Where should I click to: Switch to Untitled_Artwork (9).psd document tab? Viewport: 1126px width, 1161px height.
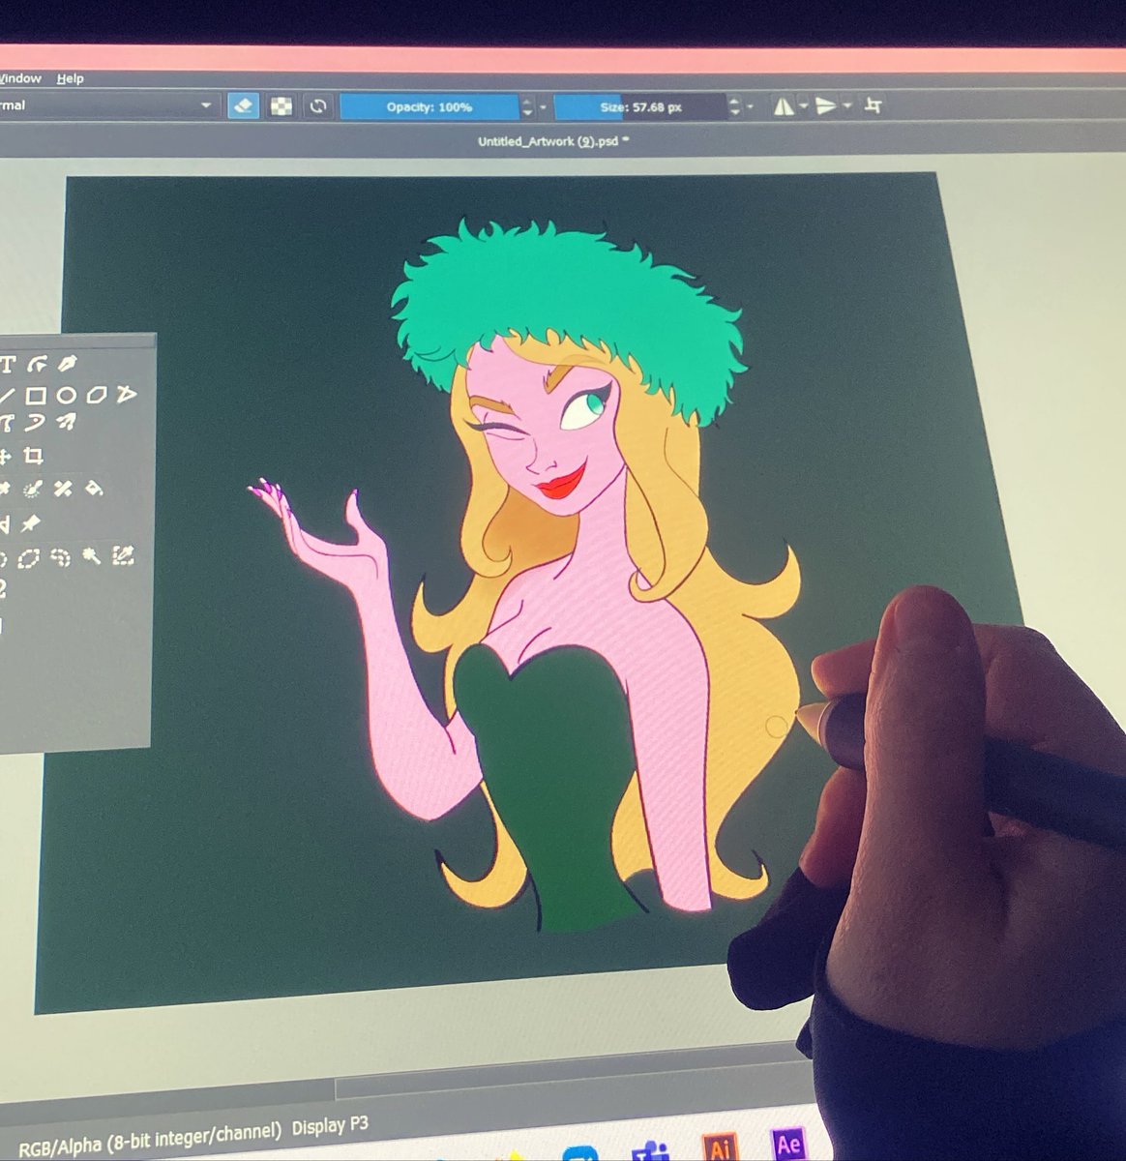pyautogui.click(x=553, y=141)
